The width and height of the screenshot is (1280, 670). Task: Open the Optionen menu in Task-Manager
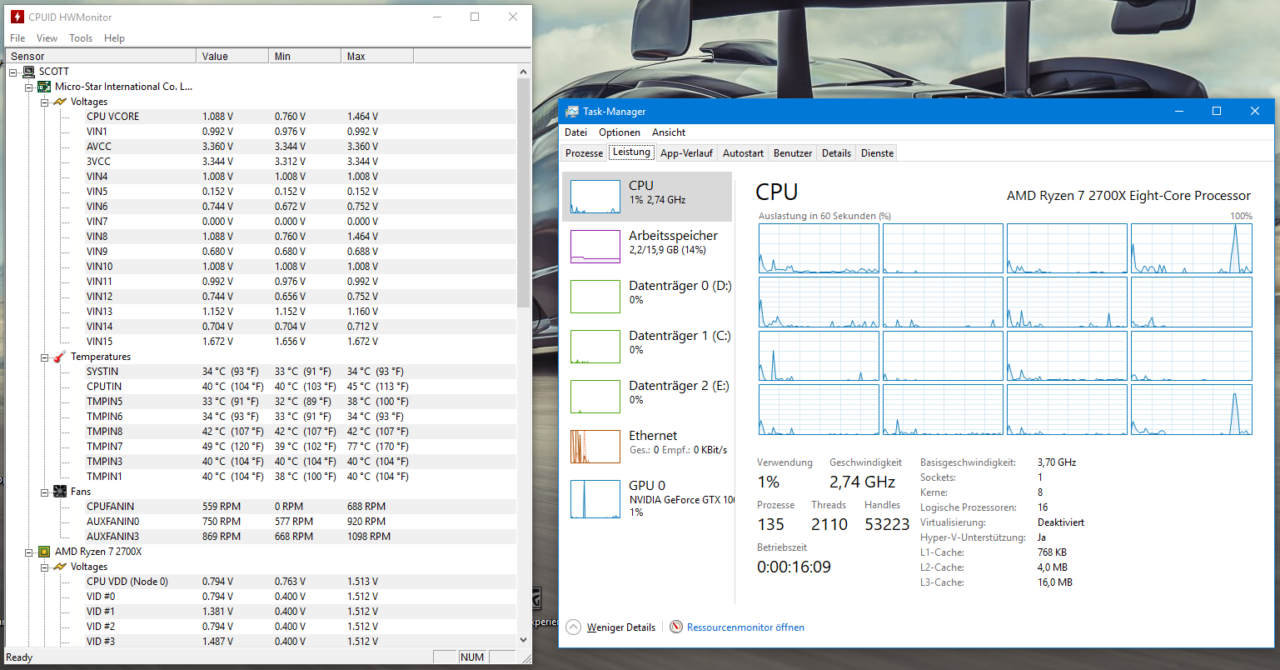(620, 132)
